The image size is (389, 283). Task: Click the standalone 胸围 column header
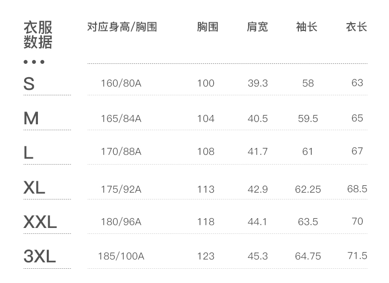click(x=207, y=27)
